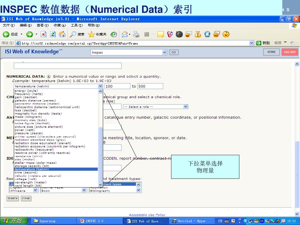Click the numerical data info icon

49,76
